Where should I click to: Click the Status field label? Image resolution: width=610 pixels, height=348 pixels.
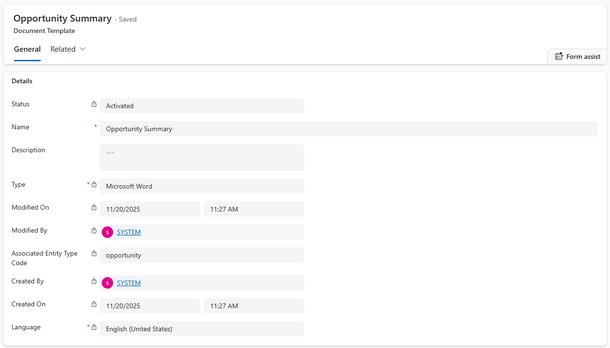(21, 104)
